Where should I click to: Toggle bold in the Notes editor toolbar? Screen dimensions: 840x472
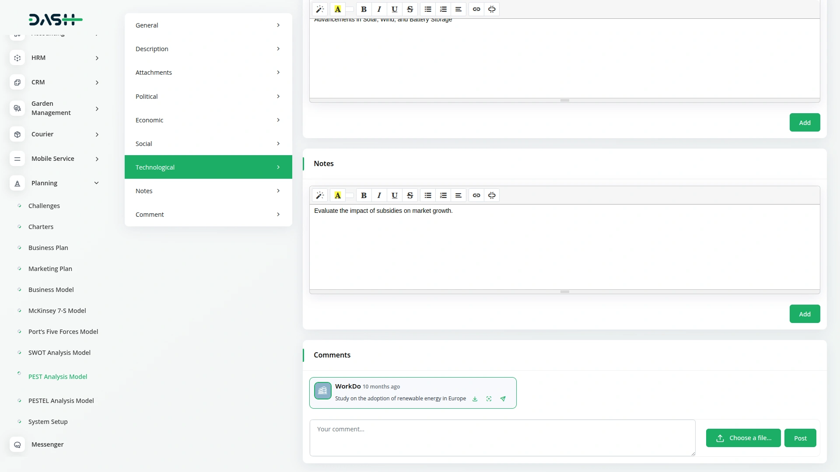364,195
